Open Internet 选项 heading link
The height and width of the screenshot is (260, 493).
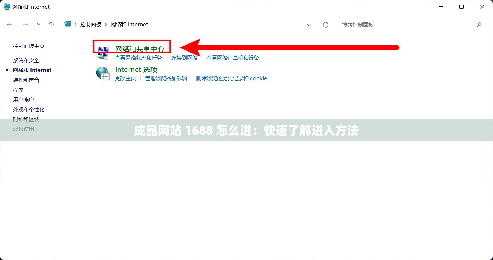click(136, 70)
